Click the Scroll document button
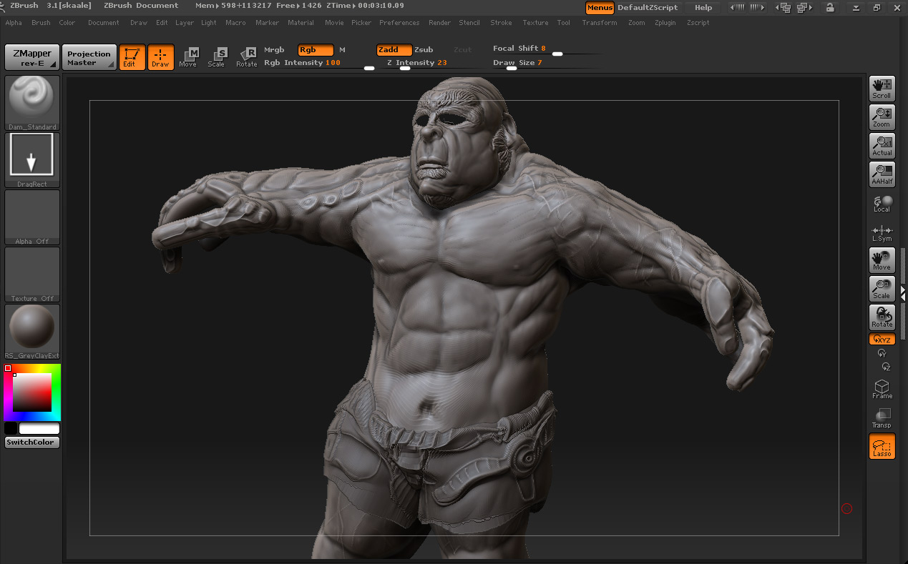 tap(882, 89)
